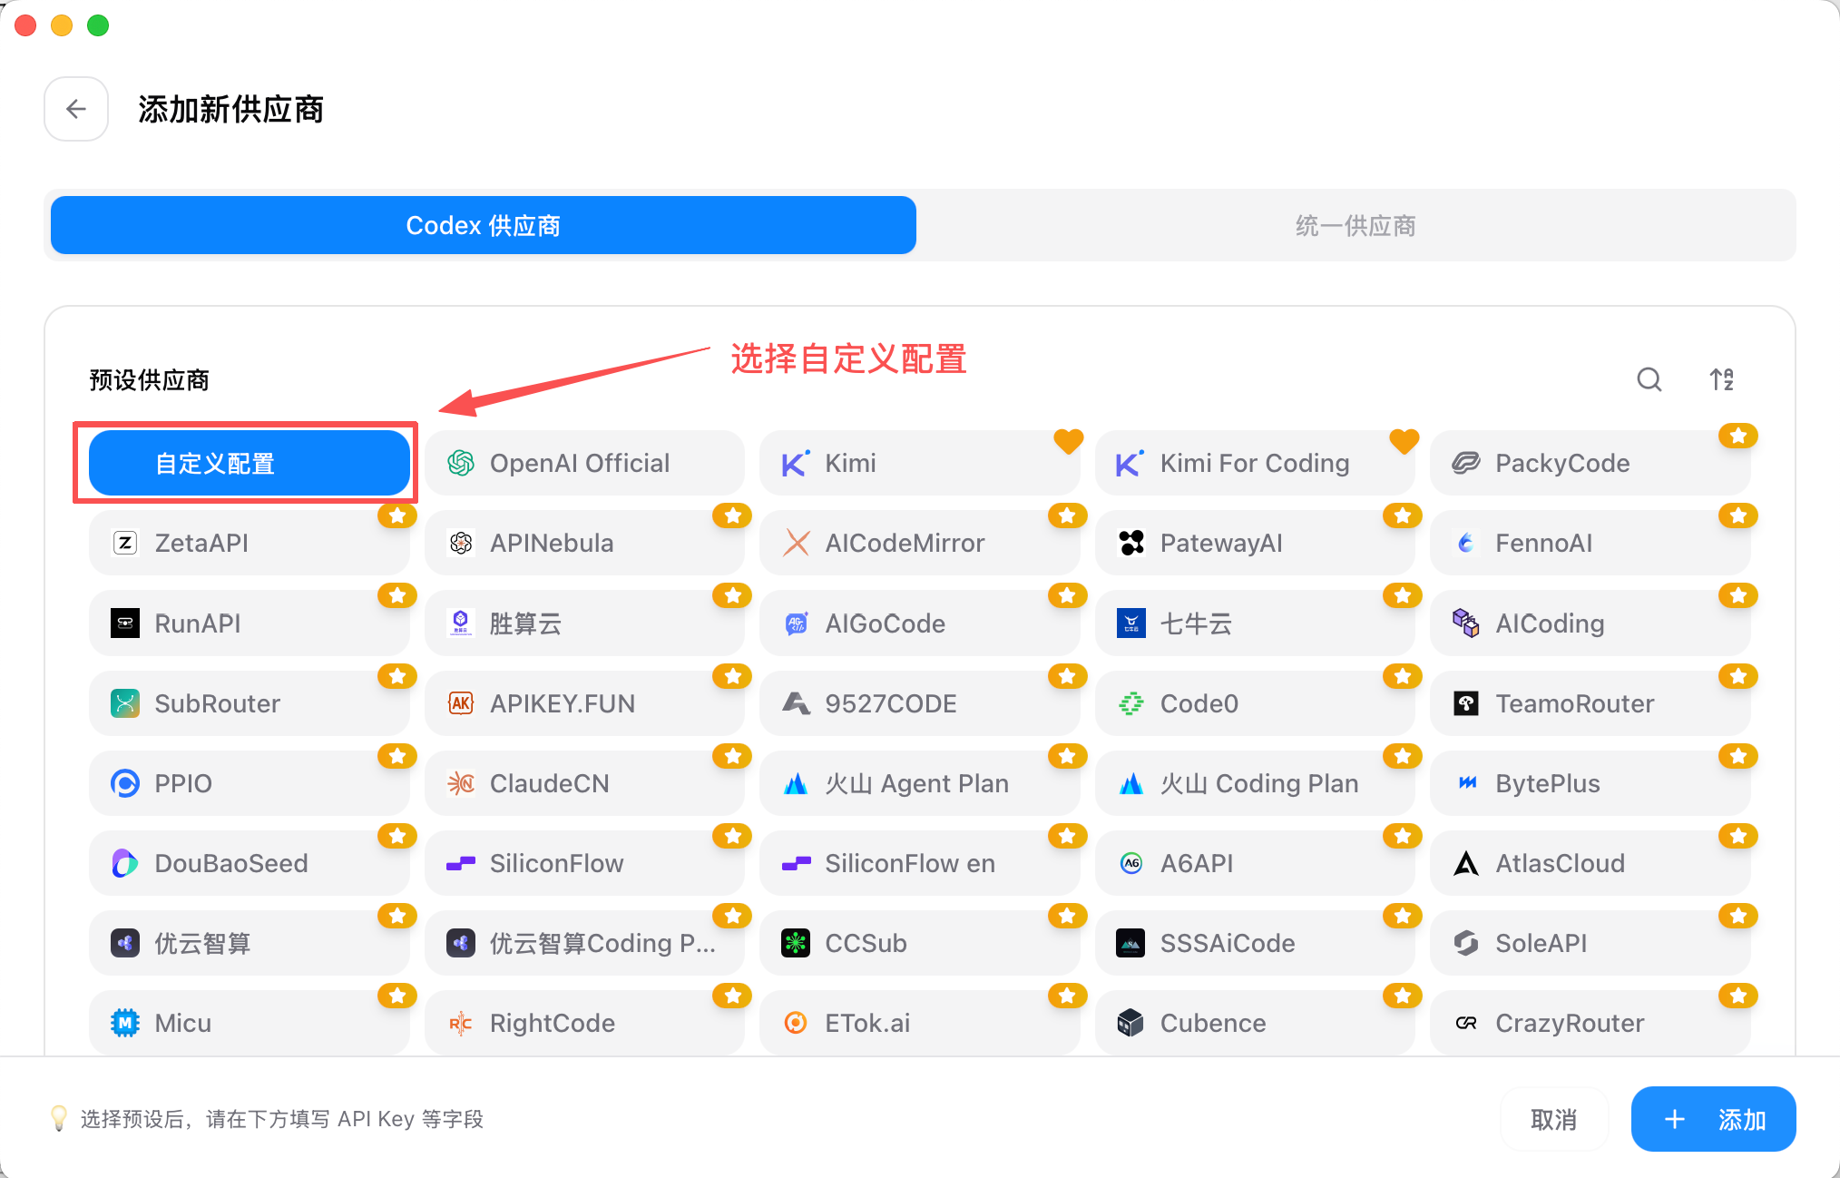
Task: Select the RightCode preset
Action: (584, 1023)
